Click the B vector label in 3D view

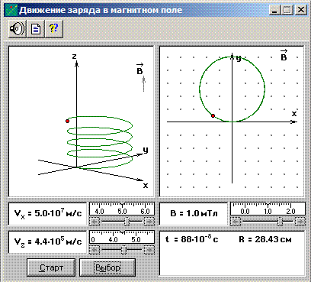(x=139, y=70)
